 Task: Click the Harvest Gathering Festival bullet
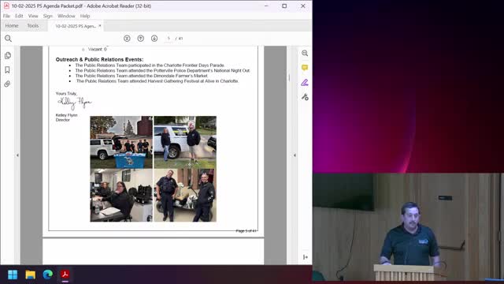[x=157, y=81]
